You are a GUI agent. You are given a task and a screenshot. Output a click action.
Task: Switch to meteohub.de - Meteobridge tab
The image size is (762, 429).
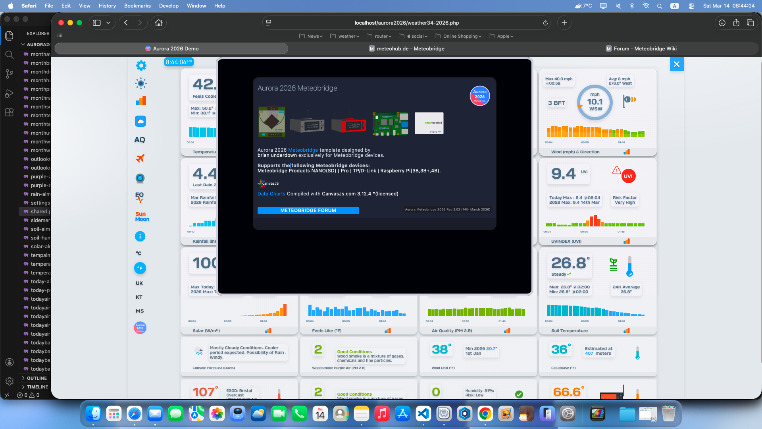click(406, 48)
